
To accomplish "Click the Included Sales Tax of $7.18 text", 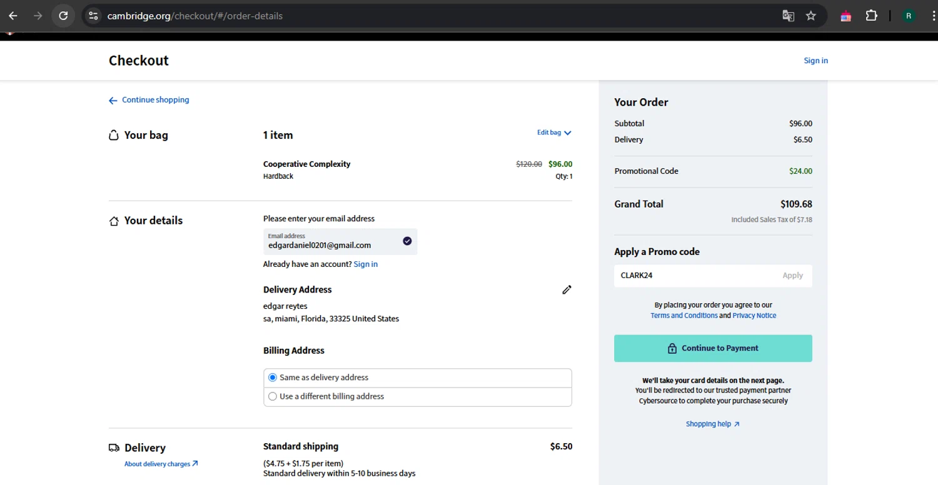I will coord(772,220).
